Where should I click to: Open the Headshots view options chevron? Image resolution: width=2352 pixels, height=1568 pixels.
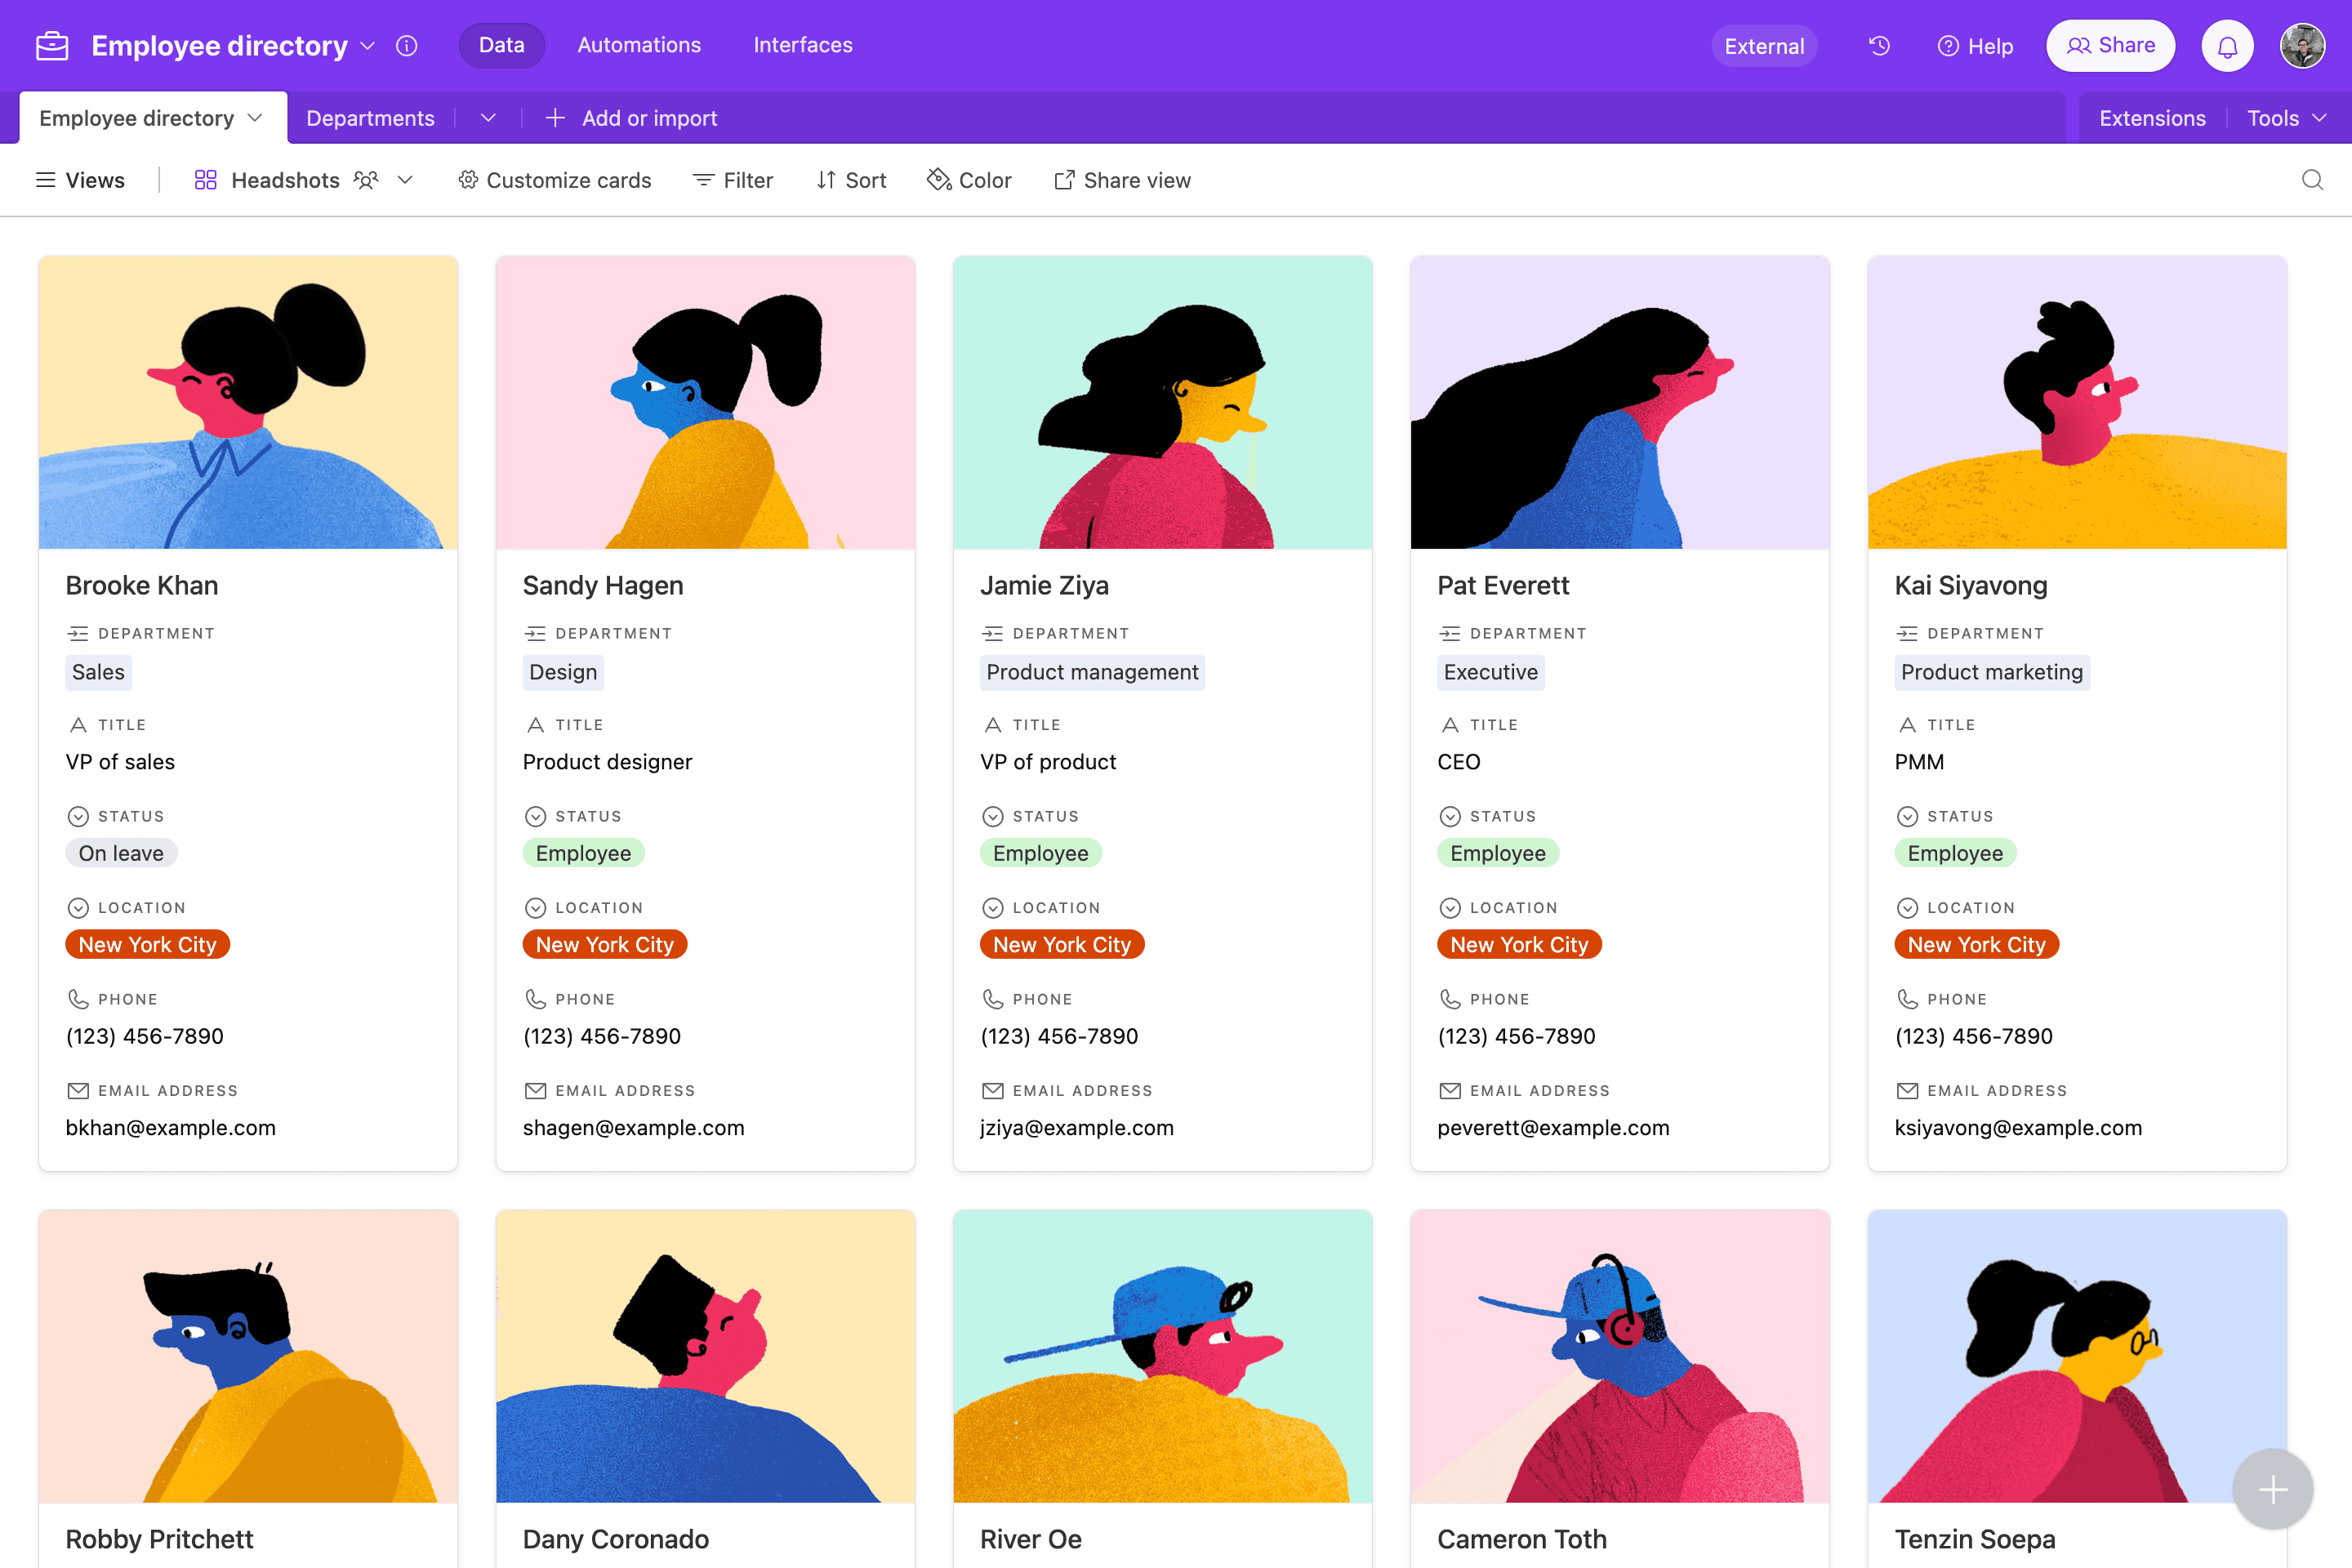(x=405, y=180)
